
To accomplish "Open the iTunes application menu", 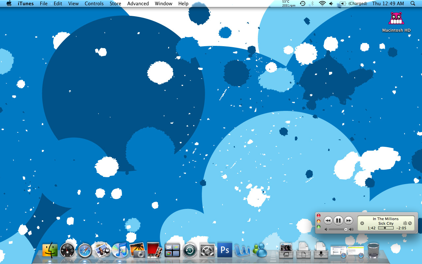I will [x=26, y=4].
